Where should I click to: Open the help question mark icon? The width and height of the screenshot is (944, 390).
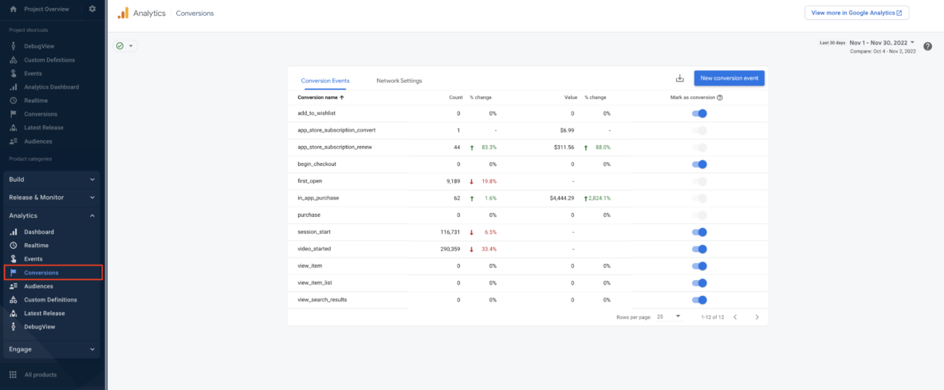[927, 46]
